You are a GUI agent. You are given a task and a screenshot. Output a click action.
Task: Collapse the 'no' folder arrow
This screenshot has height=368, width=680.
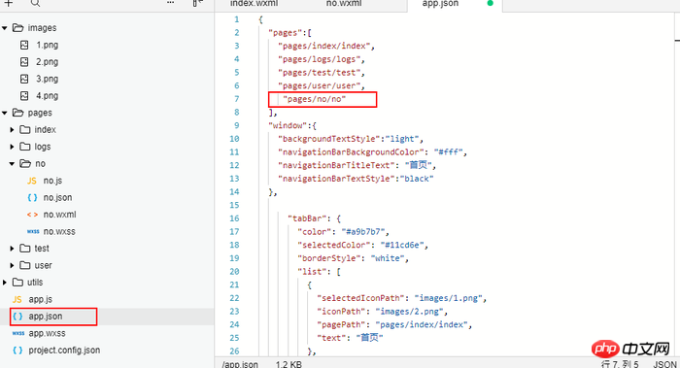coord(12,164)
